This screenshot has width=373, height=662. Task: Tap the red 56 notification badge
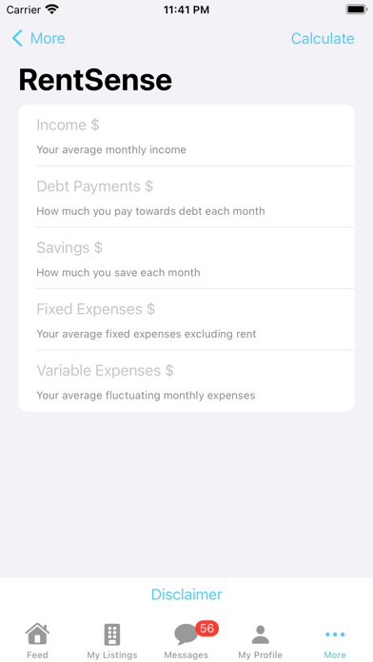pyautogui.click(x=207, y=628)
